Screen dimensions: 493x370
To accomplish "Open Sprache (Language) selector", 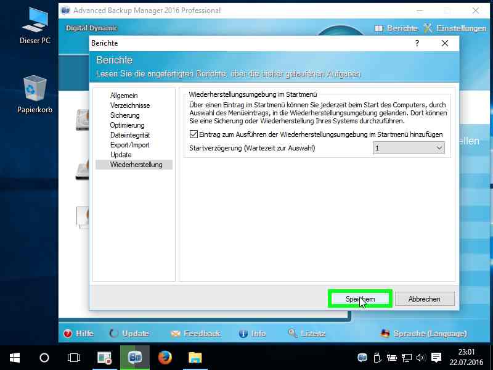I will 424,334.
